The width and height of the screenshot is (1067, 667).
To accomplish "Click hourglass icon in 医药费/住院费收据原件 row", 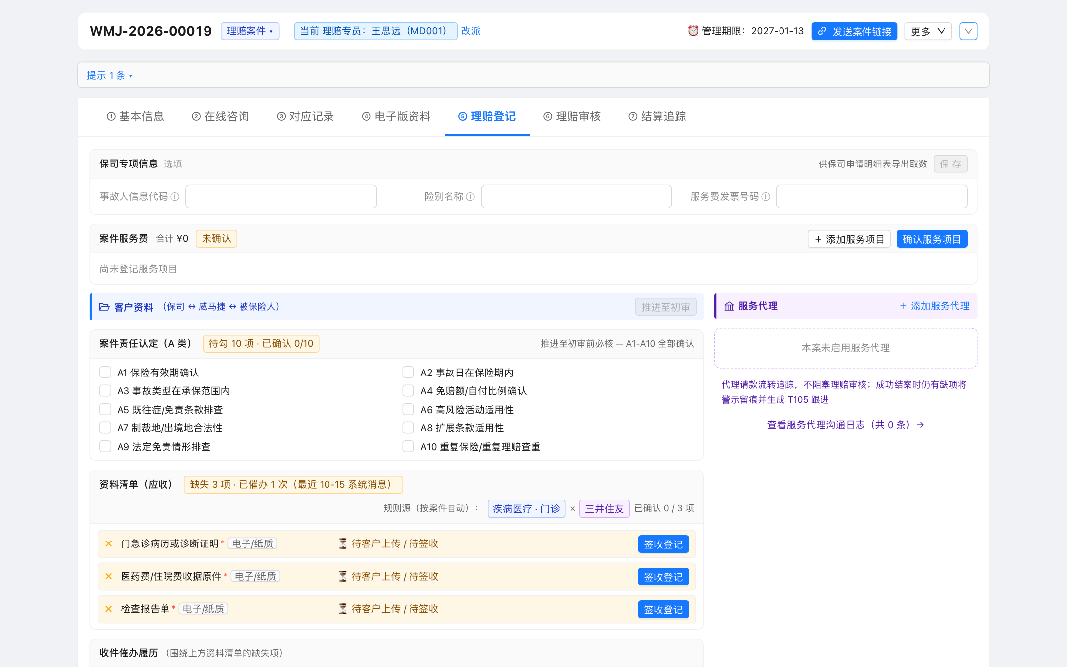I will coord(343,576).
